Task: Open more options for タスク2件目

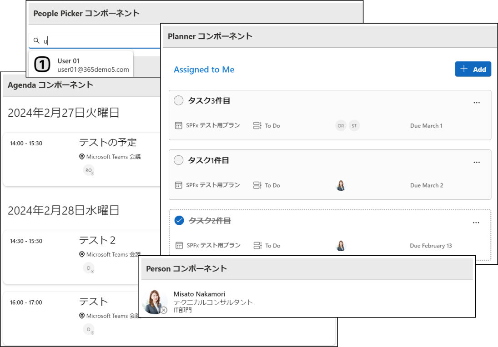Action: coord(476,223)
